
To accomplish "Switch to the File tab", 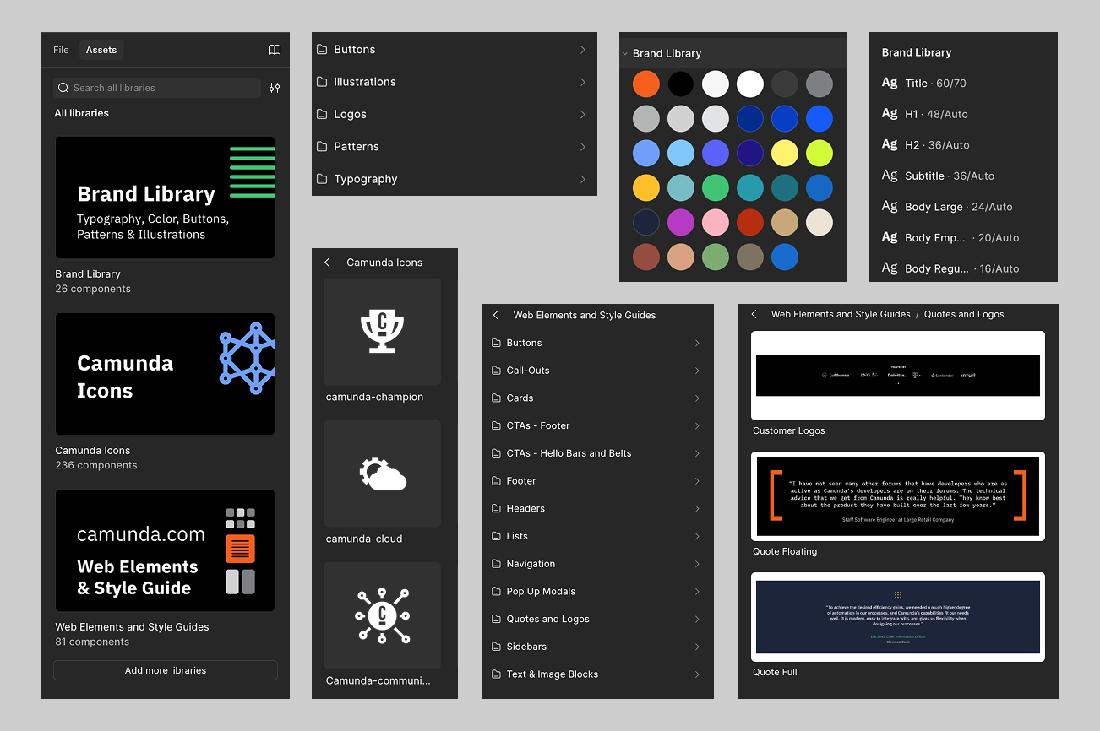I will pos(61,50).
